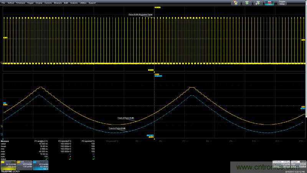Open the Trigger Setup button
This screenshot has height=173, width=307.
[282, 3]
